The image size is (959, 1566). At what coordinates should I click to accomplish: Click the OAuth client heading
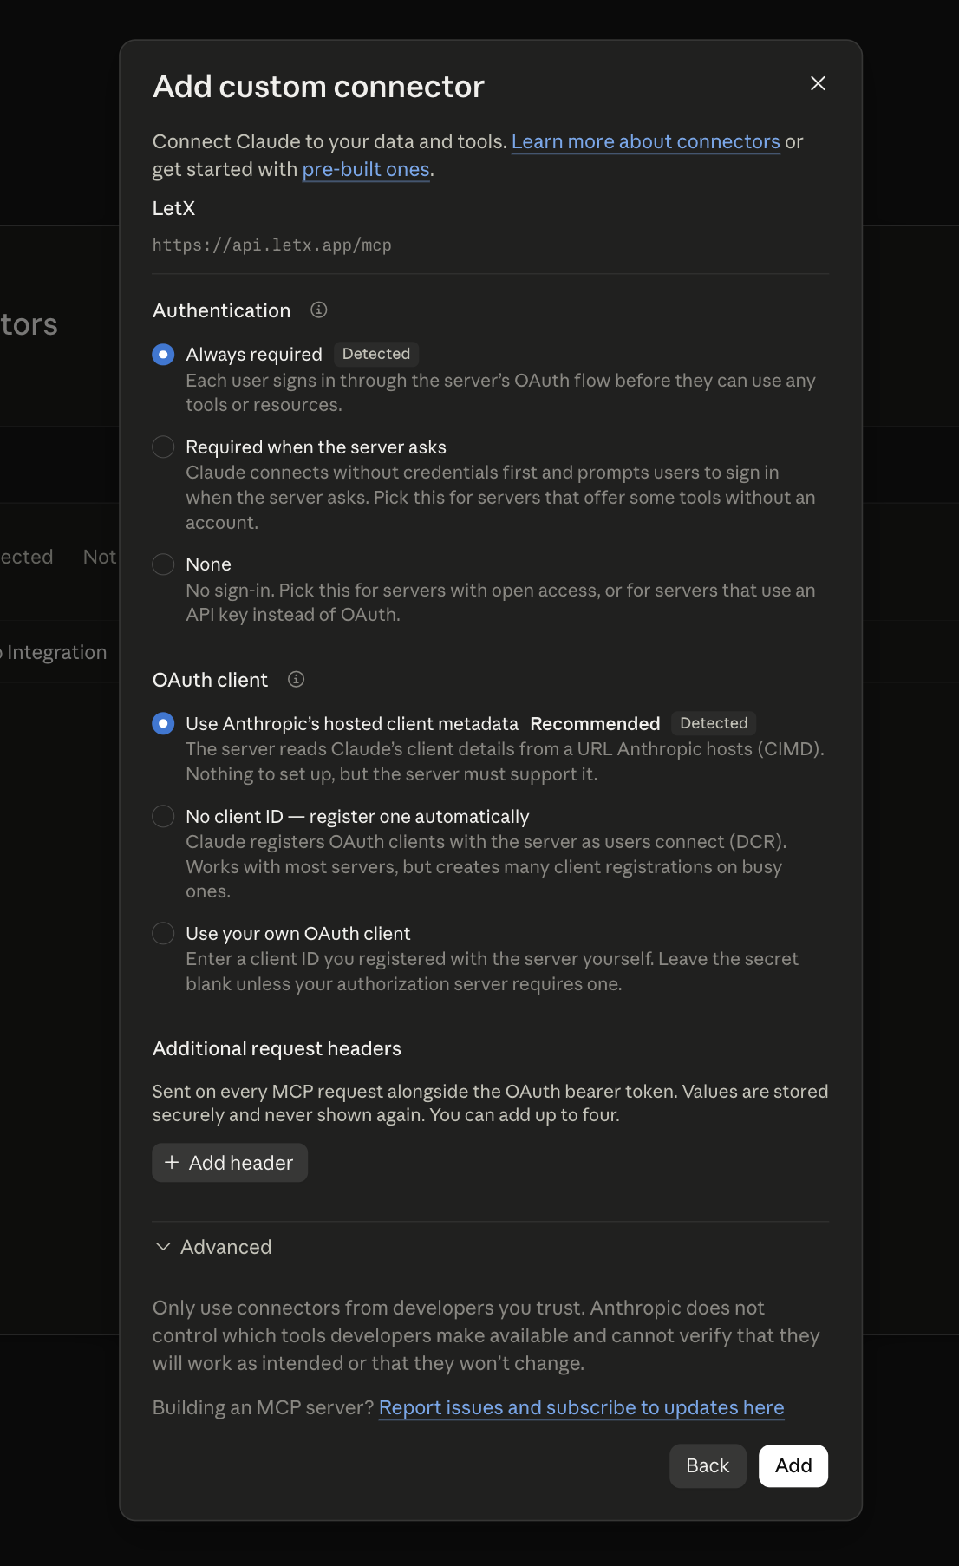210,680
